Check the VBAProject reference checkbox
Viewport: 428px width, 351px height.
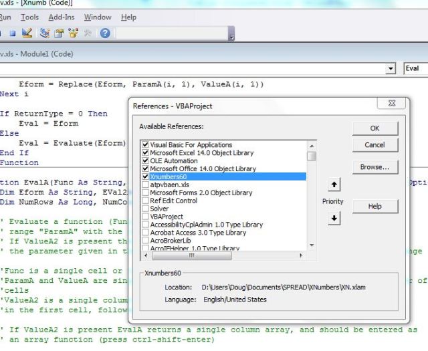tap(145, 217)
